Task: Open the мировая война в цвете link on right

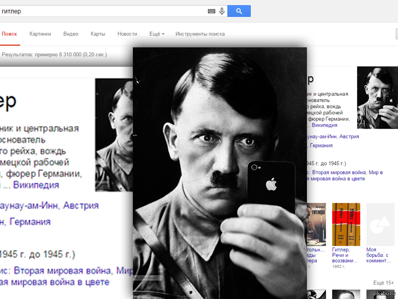Action: tap(338, 179)
